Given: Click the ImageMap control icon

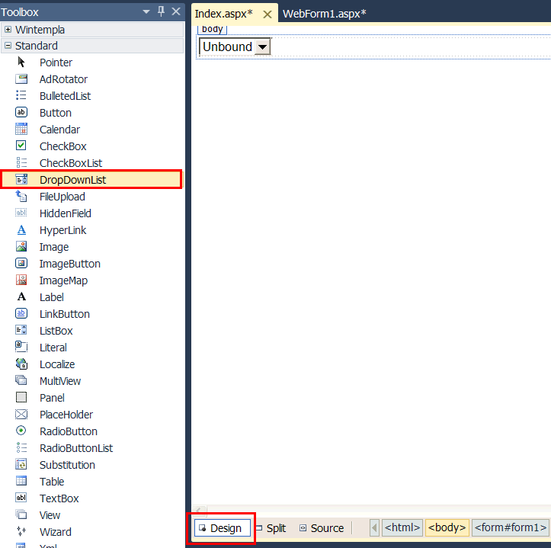Looking at the screenshot, I should [x=21, y=280].
